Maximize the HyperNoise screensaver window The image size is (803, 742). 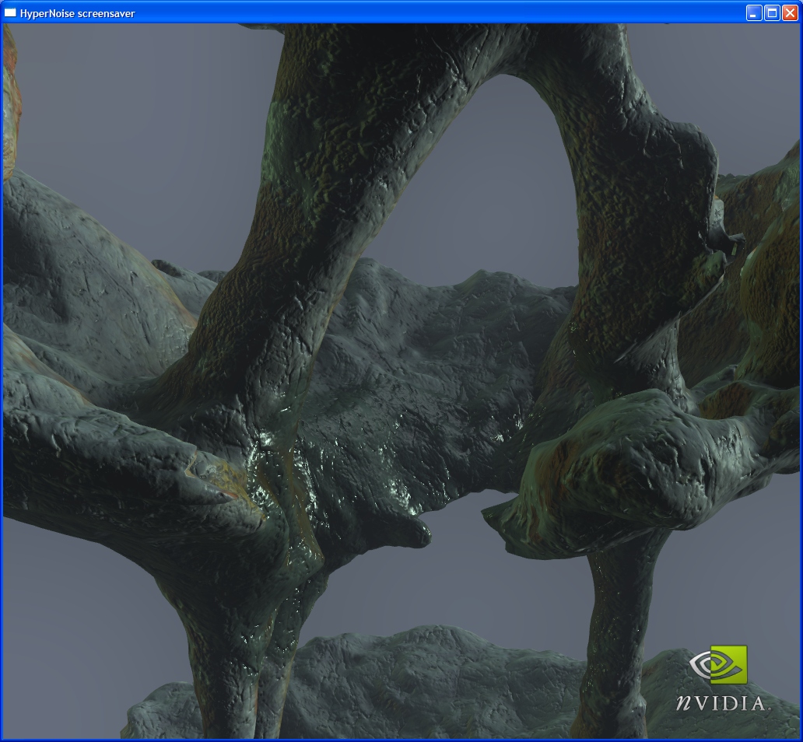pos(772,12)
